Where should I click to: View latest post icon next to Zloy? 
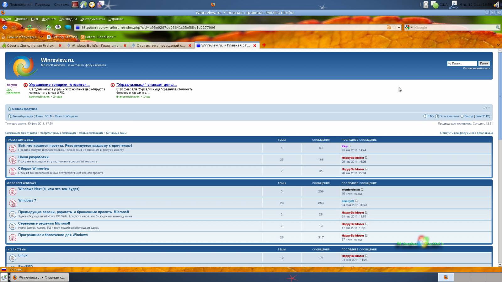(x=350, y=146)
